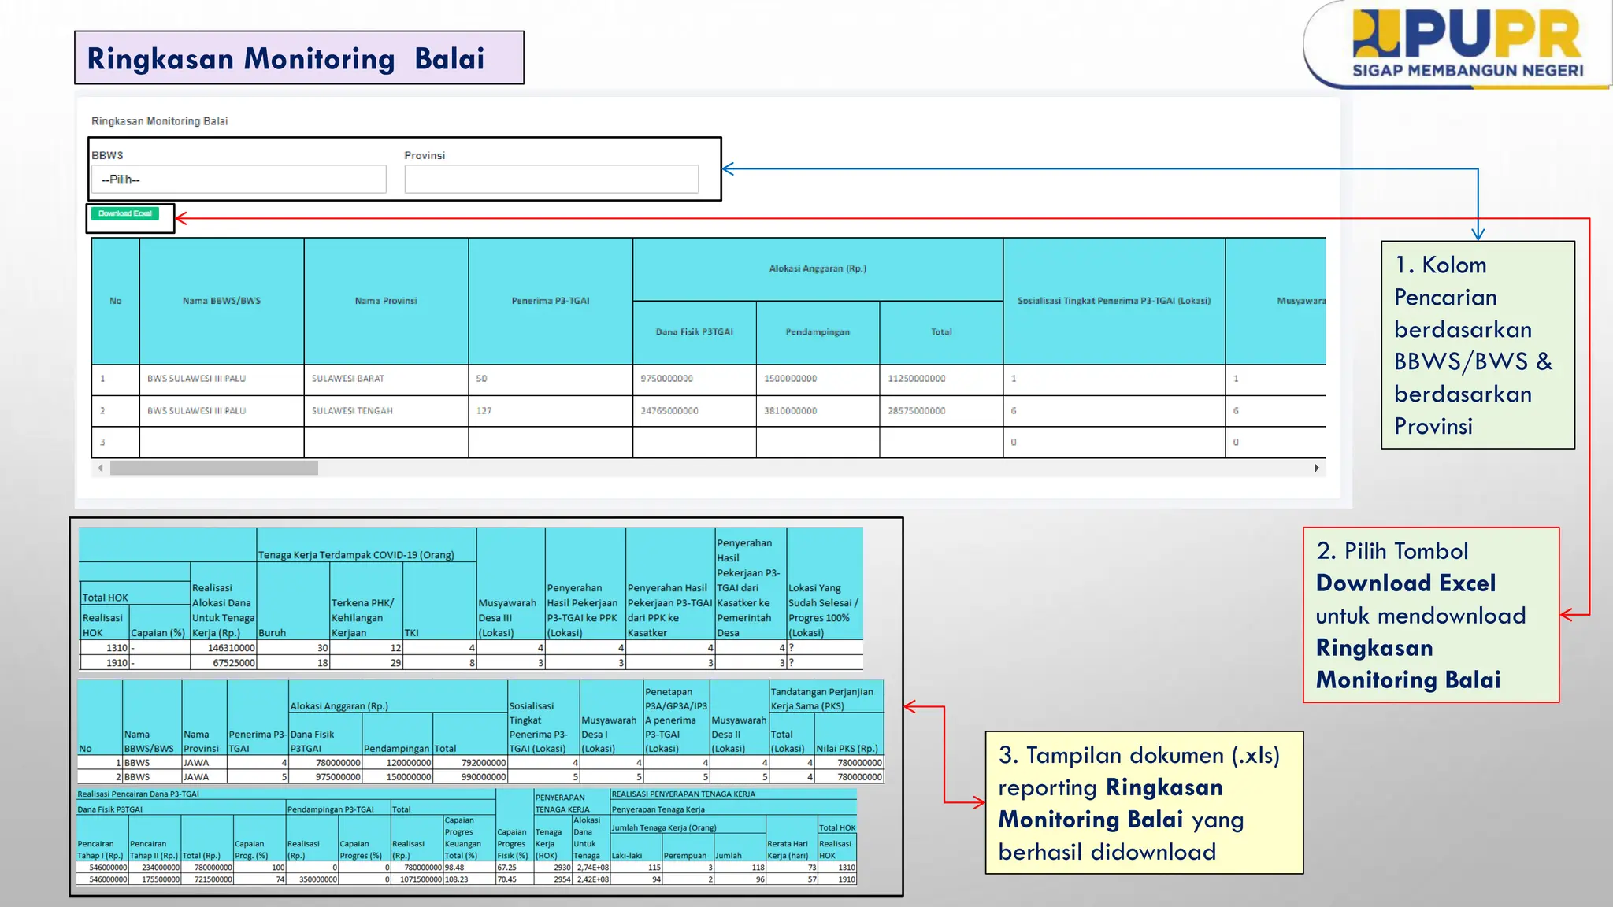Click the Nama BBWS/BWS column header
The height and width of the screenshot is (907, 1613).
221,301
